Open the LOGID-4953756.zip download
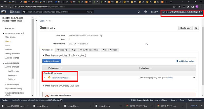The height and width of the screenshot is (109, 204). pyautogui.click(x=168, y=106)
